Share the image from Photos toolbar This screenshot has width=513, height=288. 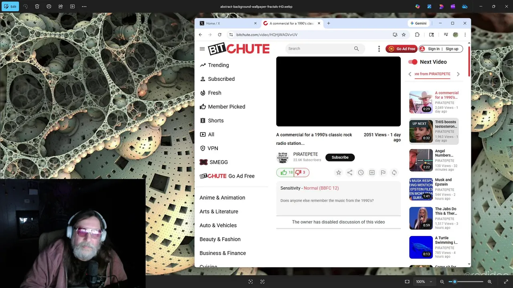[61, 6]
